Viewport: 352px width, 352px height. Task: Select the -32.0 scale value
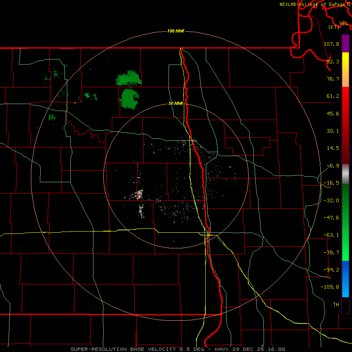pos(331,201)
